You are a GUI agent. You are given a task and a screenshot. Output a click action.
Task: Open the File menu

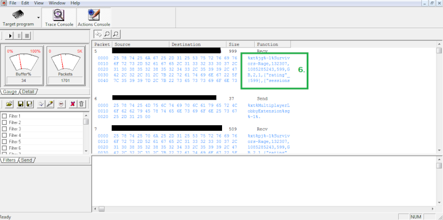13,3
